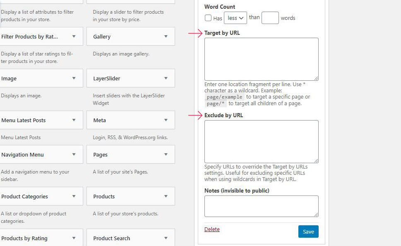Click into the Target by URL textarea

[261, 59]
